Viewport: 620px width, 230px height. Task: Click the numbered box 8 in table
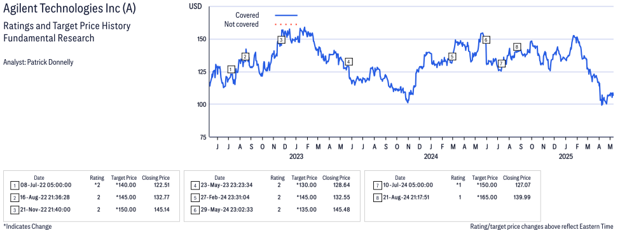pyautogui.click(x=377, y=198)
